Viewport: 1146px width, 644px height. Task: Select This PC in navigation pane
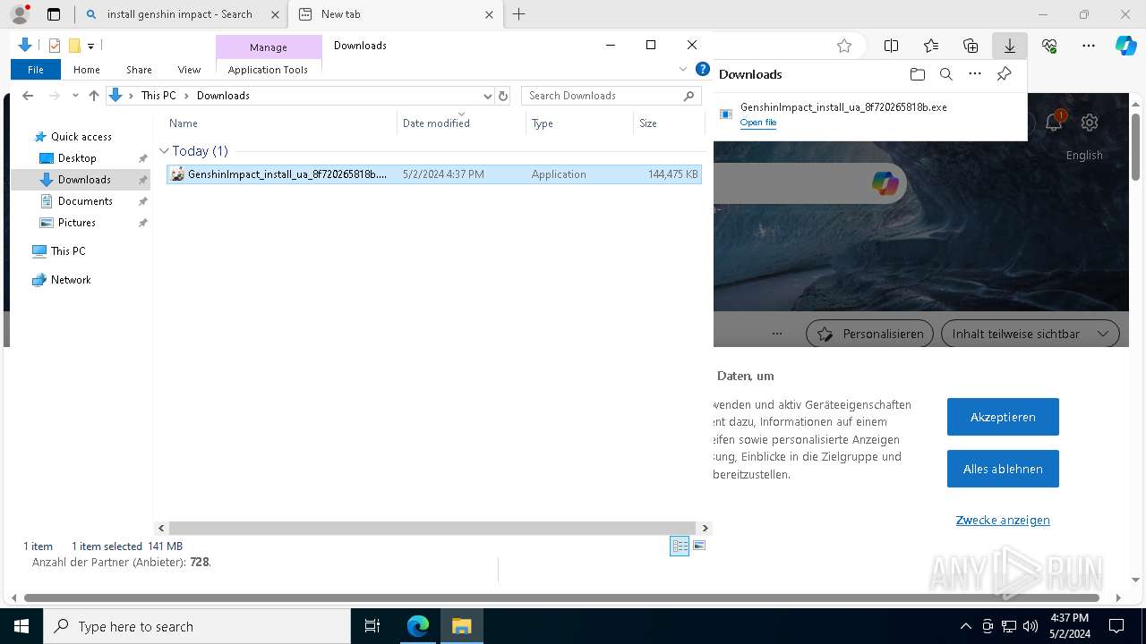tap(68, 251)
